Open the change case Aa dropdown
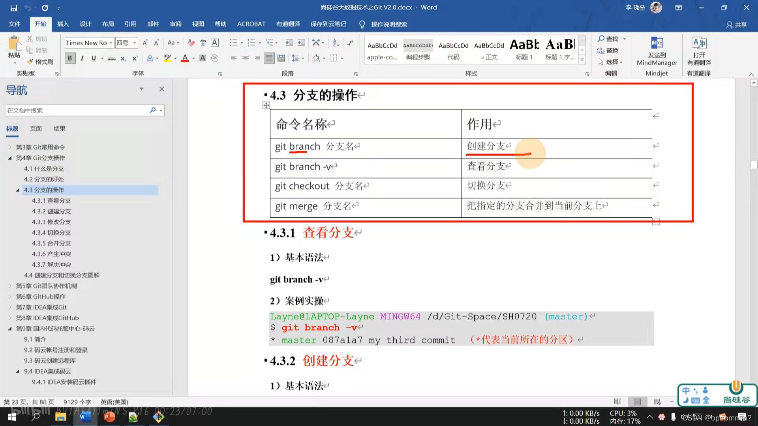 coord(173,43)
